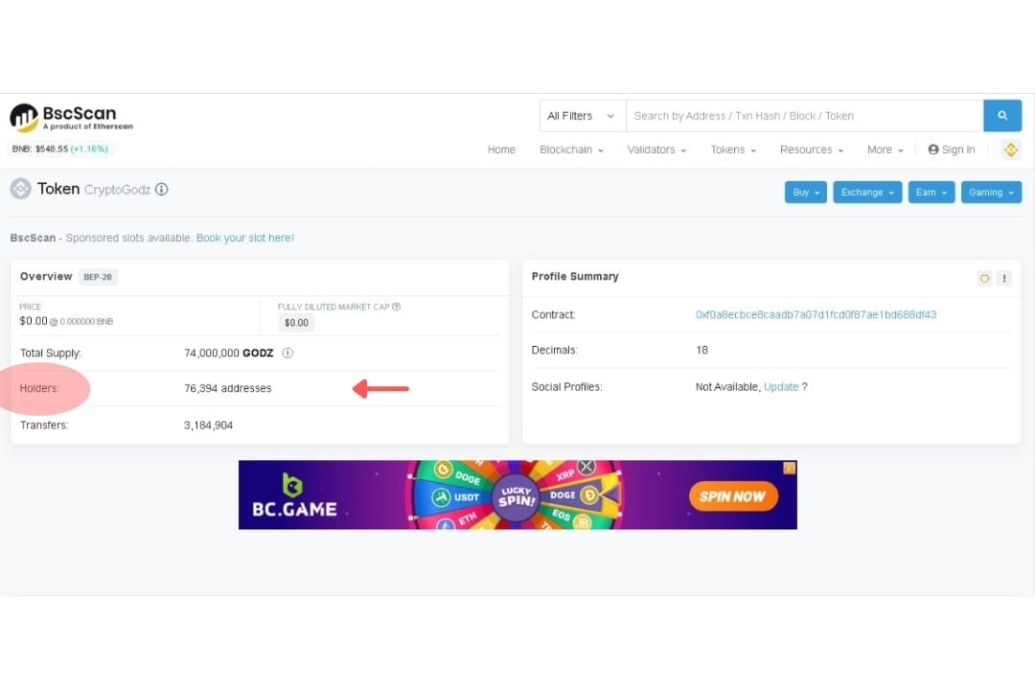Image resolution: width=1035 pixels, height=690 pixels.
Task: Click the Update social profiles link
Action: (781, 387)
